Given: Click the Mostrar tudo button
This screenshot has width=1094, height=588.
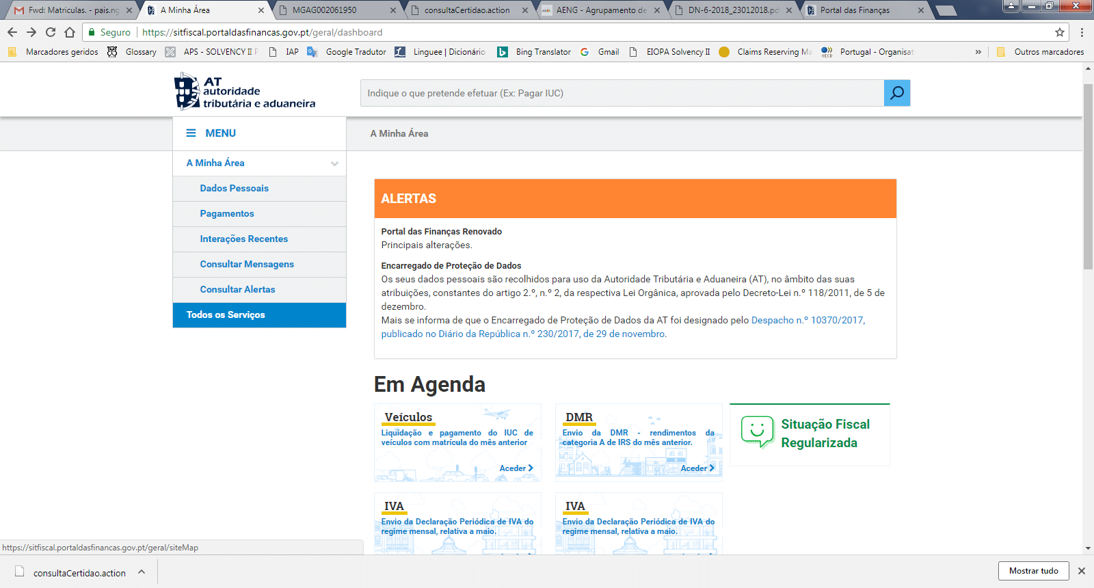Looking at the screenshot, I should click(1033, 571).
